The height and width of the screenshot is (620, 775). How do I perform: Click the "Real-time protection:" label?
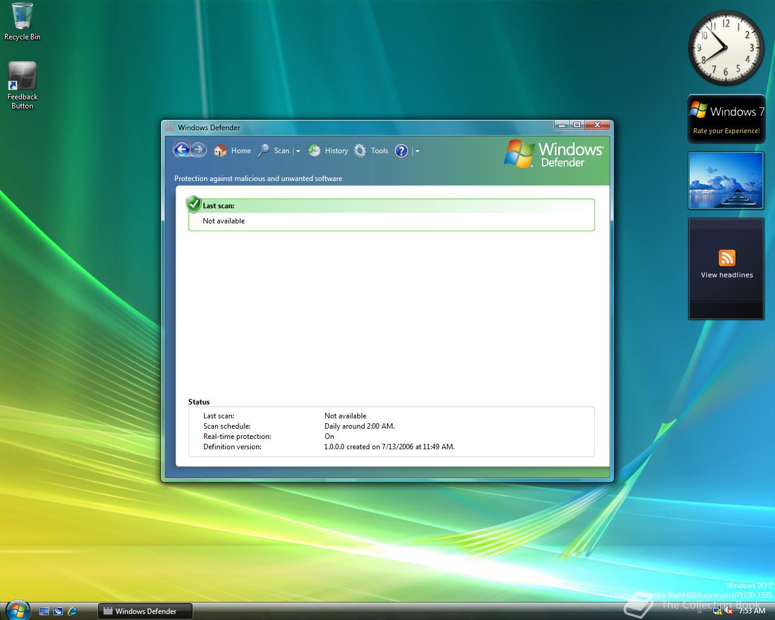(x=237, y=437)
